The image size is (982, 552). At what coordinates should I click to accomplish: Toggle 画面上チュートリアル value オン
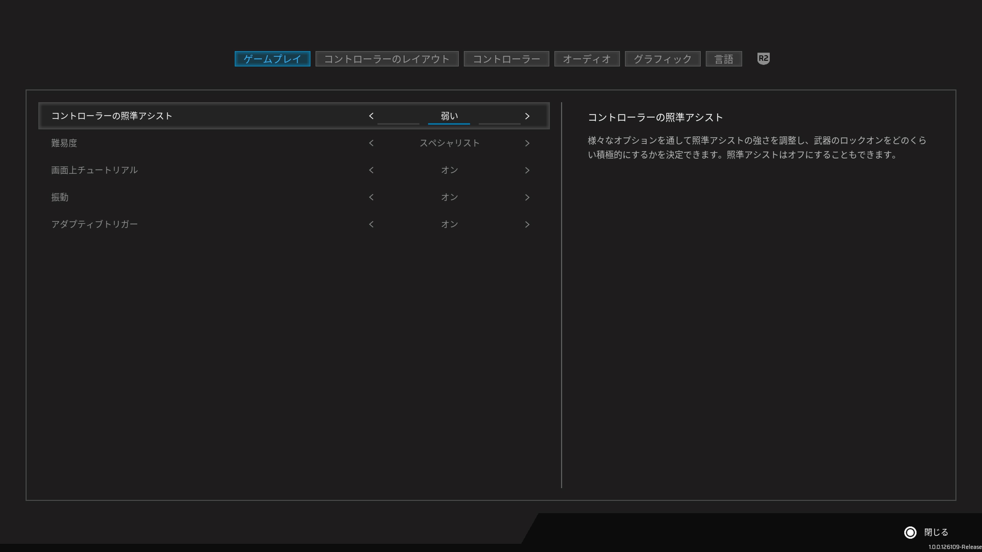coord(449,170)
